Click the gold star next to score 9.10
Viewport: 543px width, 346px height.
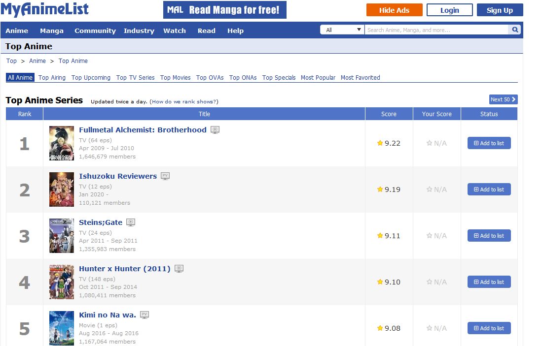point(380,282)
